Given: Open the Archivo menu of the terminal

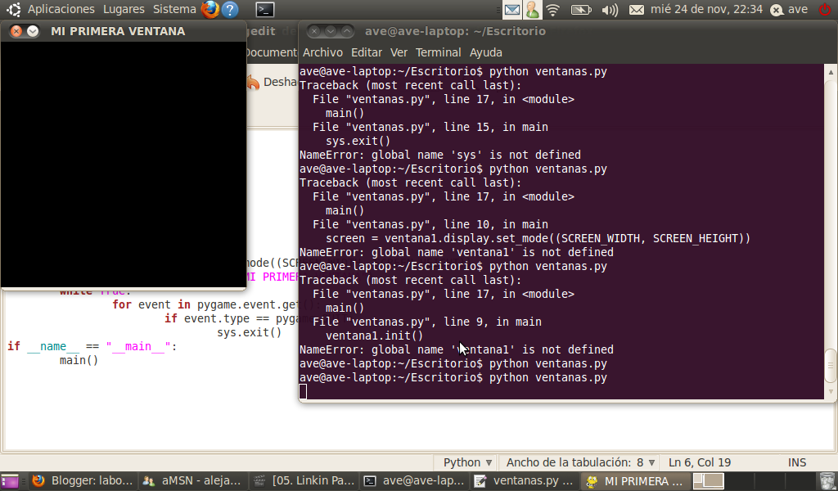Looking at the screenshot, I should coord(322,52).
